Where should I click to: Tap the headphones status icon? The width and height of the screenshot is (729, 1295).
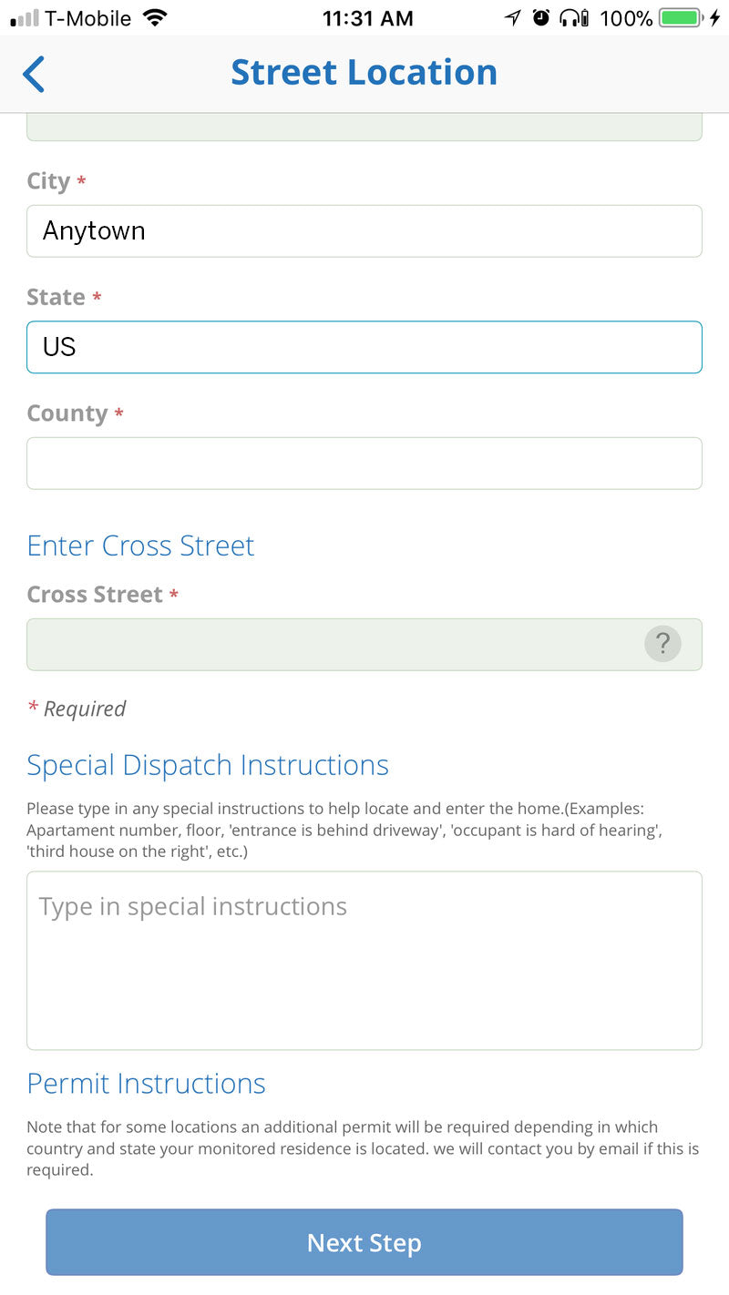[574, 17]
